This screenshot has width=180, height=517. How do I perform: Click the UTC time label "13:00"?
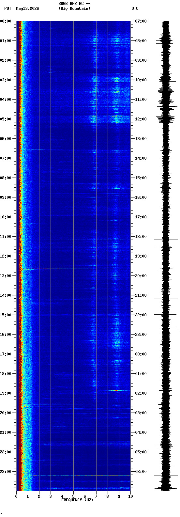[x=141, y=139]
